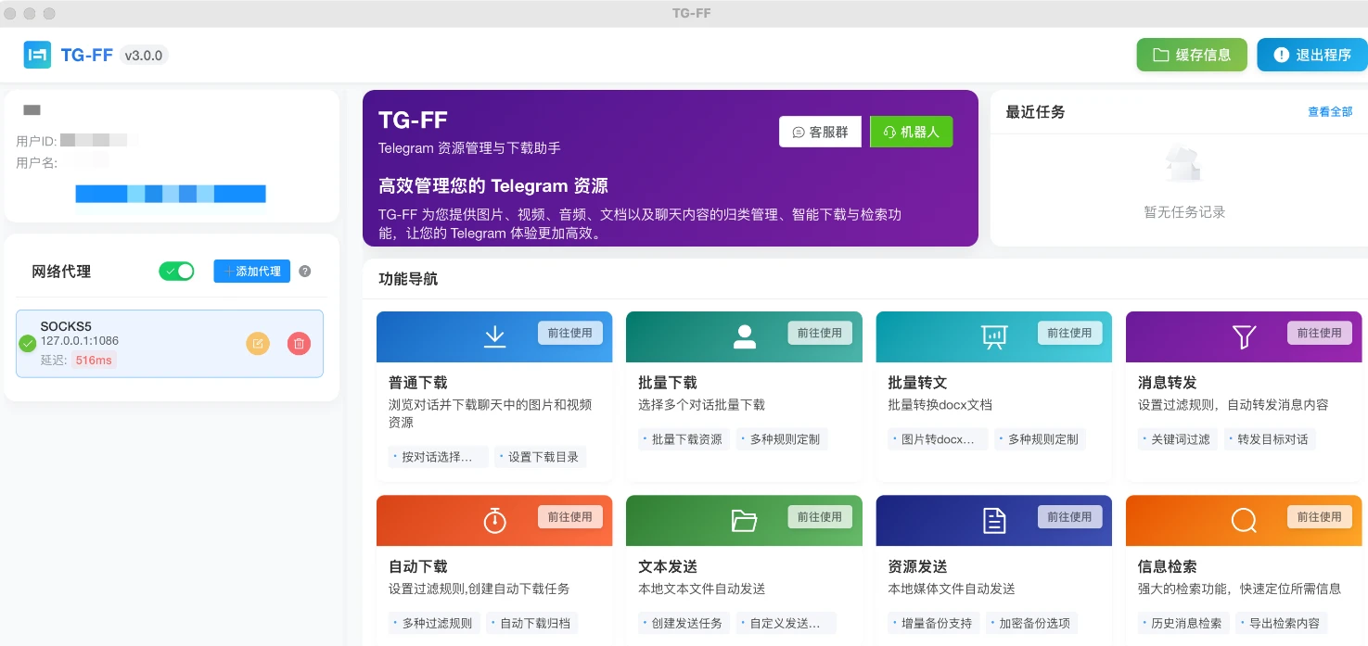Click the magnifier icon on 信息检索 card
1368x646 pixels.
tap(1244, 521)
